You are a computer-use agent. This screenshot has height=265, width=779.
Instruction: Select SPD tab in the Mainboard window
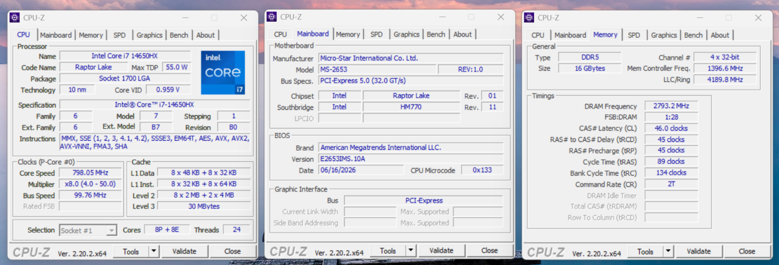pyautogui.click(x=376, y=34)
